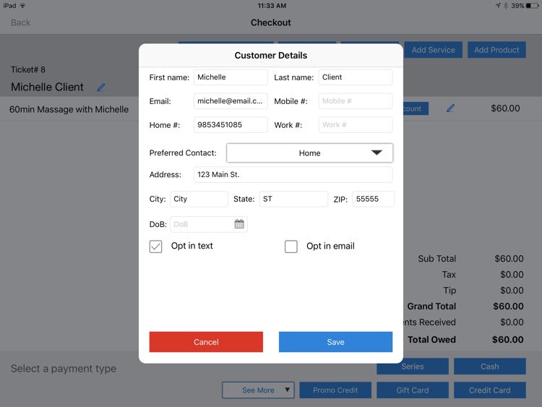The width and height of the screenshot is (542, 407).
Task: Click the City input field
Action: (x=199, y=199)
